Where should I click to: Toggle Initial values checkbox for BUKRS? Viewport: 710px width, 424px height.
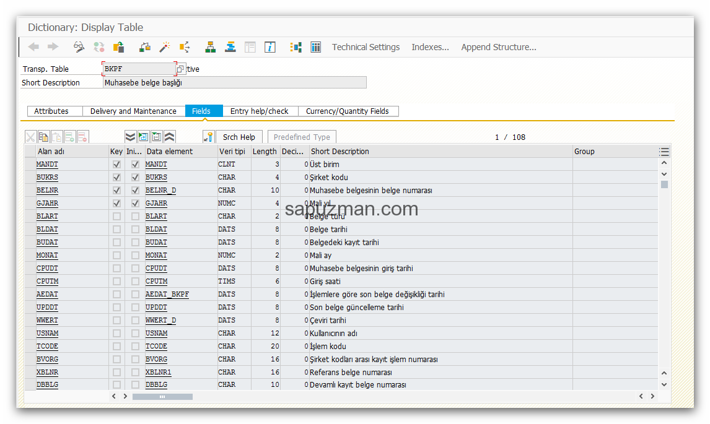(x=135, y=178)
